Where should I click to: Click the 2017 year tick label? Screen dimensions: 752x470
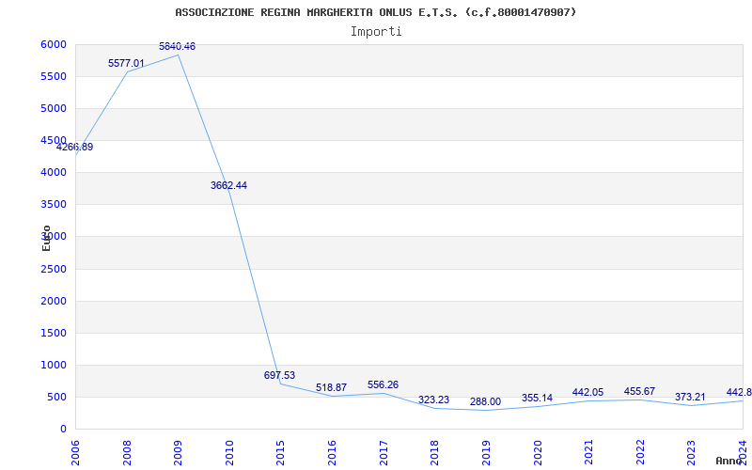[384, 453]
